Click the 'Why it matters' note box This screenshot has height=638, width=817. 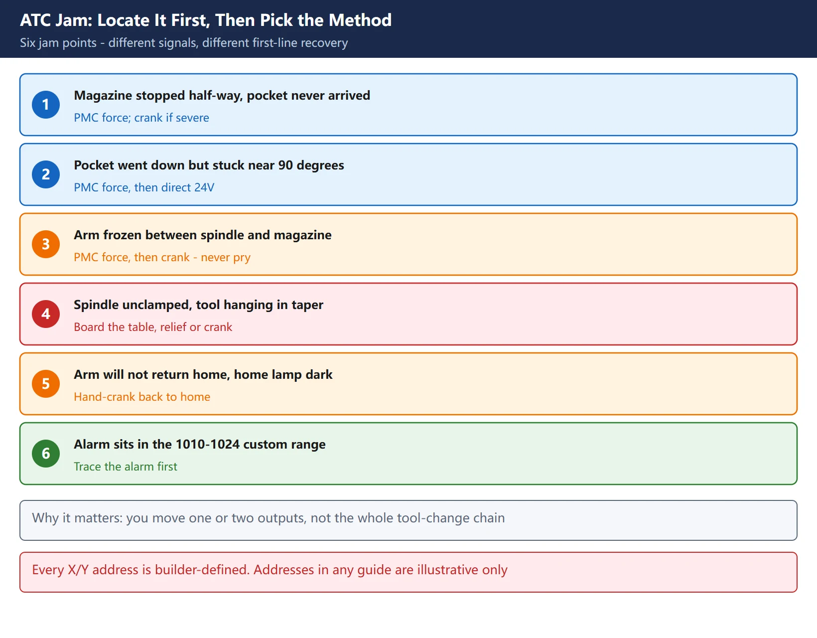pyautogui.click(x=408, y=520)
